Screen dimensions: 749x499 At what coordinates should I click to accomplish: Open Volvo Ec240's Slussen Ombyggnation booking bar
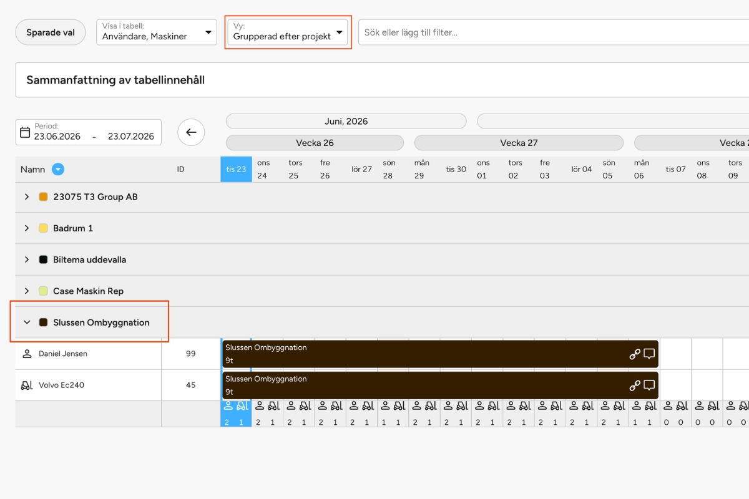[x=440, y=385]
